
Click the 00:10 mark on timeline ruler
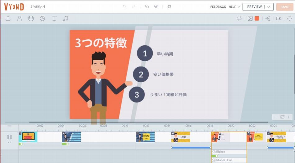[125, 126]
